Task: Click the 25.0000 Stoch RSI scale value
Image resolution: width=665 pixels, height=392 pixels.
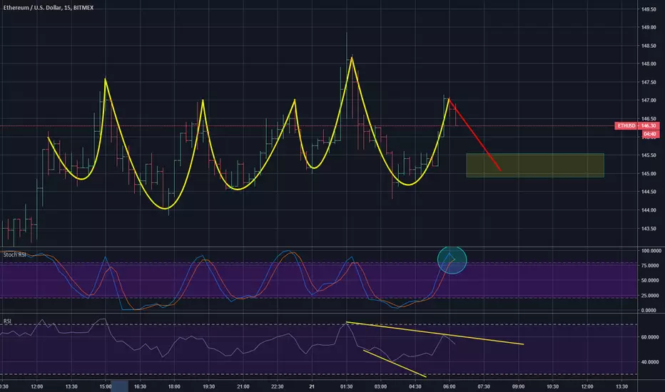Action: [x=650, y=295]
